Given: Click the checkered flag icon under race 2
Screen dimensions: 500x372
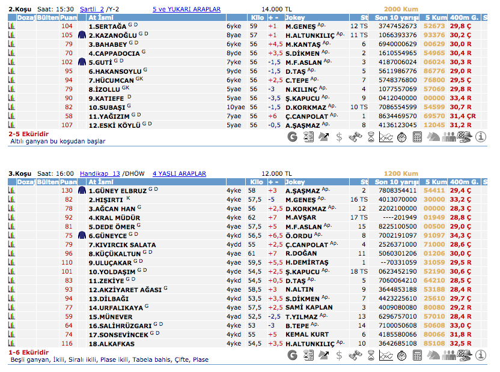Looking at the screenshot, I should pyautogui.click(x=465, y=137).
